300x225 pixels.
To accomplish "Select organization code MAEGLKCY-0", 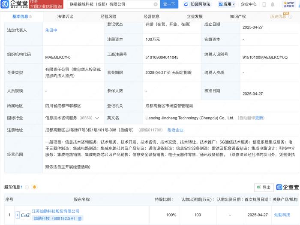I will pos(58,57).
